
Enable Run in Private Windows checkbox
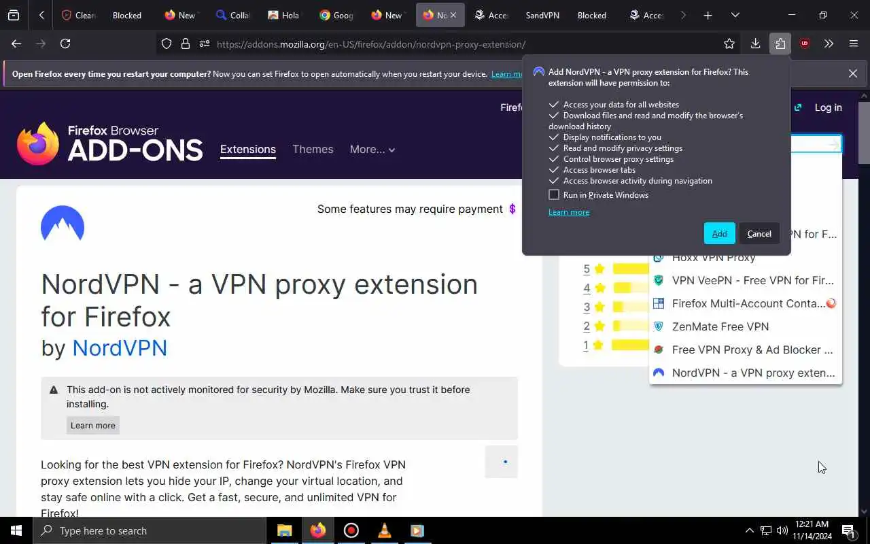point(554,194)
